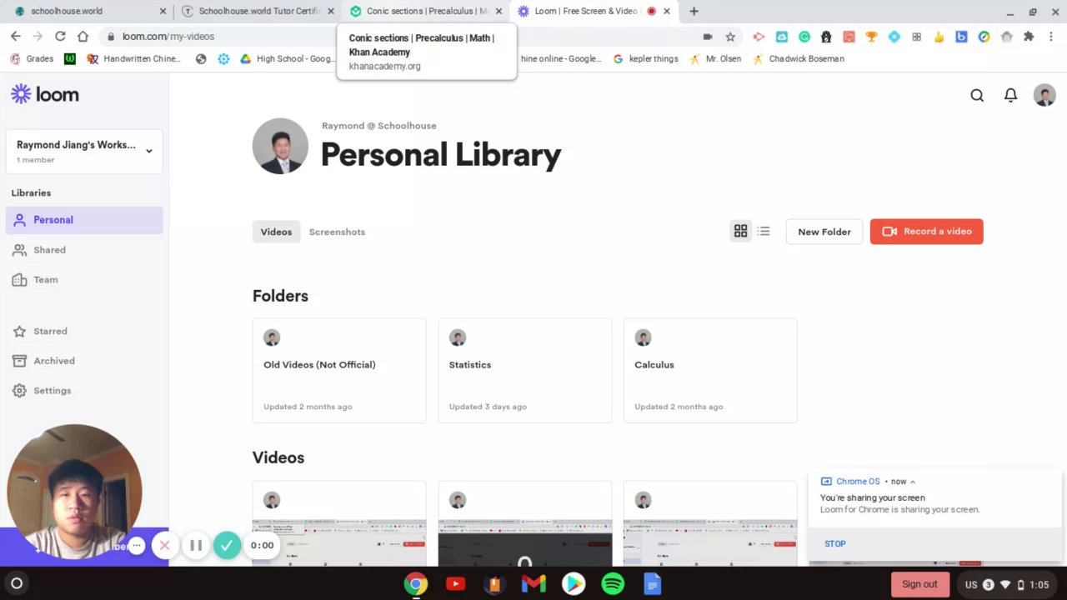Open Chadwick Boseman bookmark

tap(799, 59)
